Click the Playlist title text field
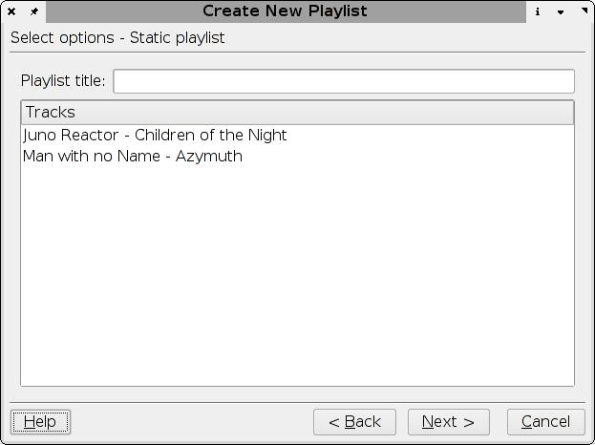 point(344,81)
